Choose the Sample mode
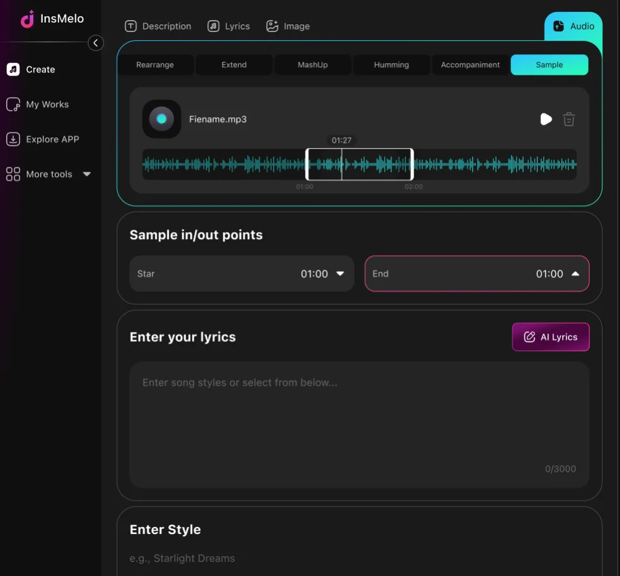620x576 pixels. coord(549,65)
